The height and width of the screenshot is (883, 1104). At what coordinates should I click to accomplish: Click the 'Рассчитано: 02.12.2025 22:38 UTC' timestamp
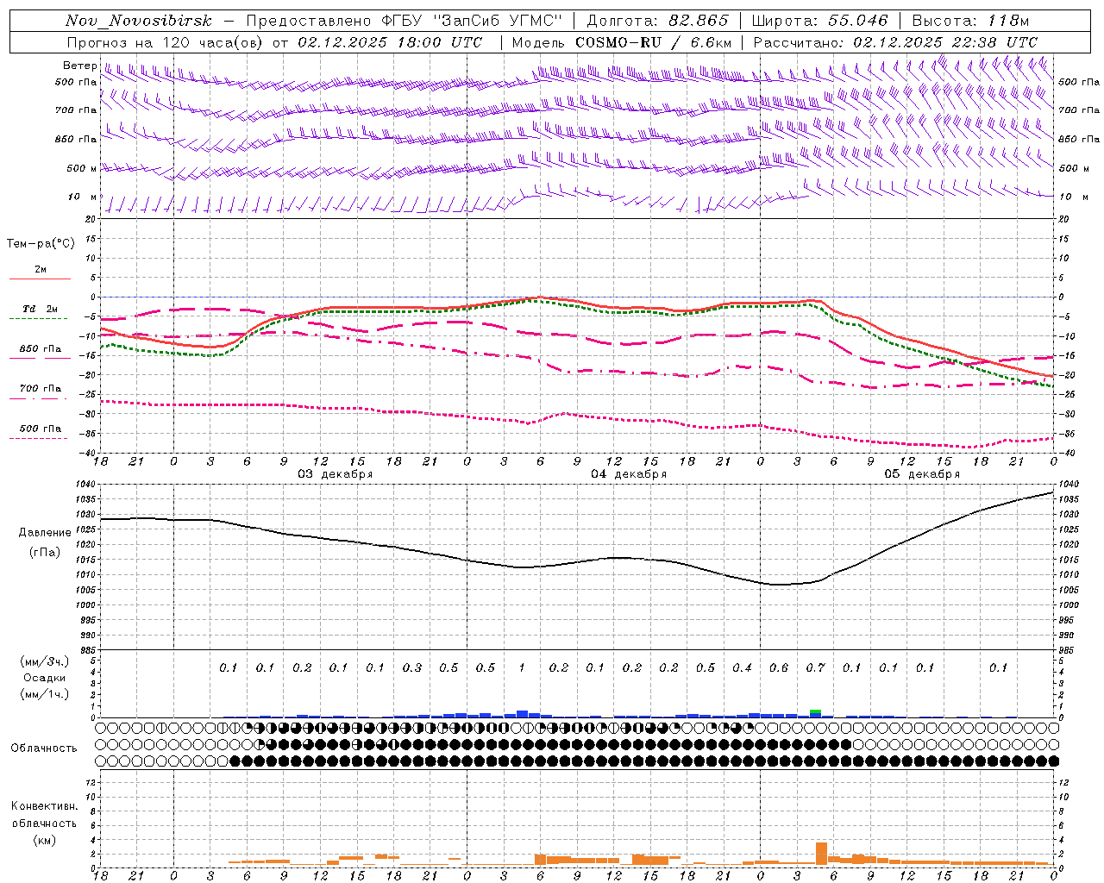(895, 41)
